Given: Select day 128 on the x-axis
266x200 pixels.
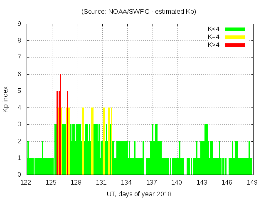Looking at the screenshot, I should 76,182.
